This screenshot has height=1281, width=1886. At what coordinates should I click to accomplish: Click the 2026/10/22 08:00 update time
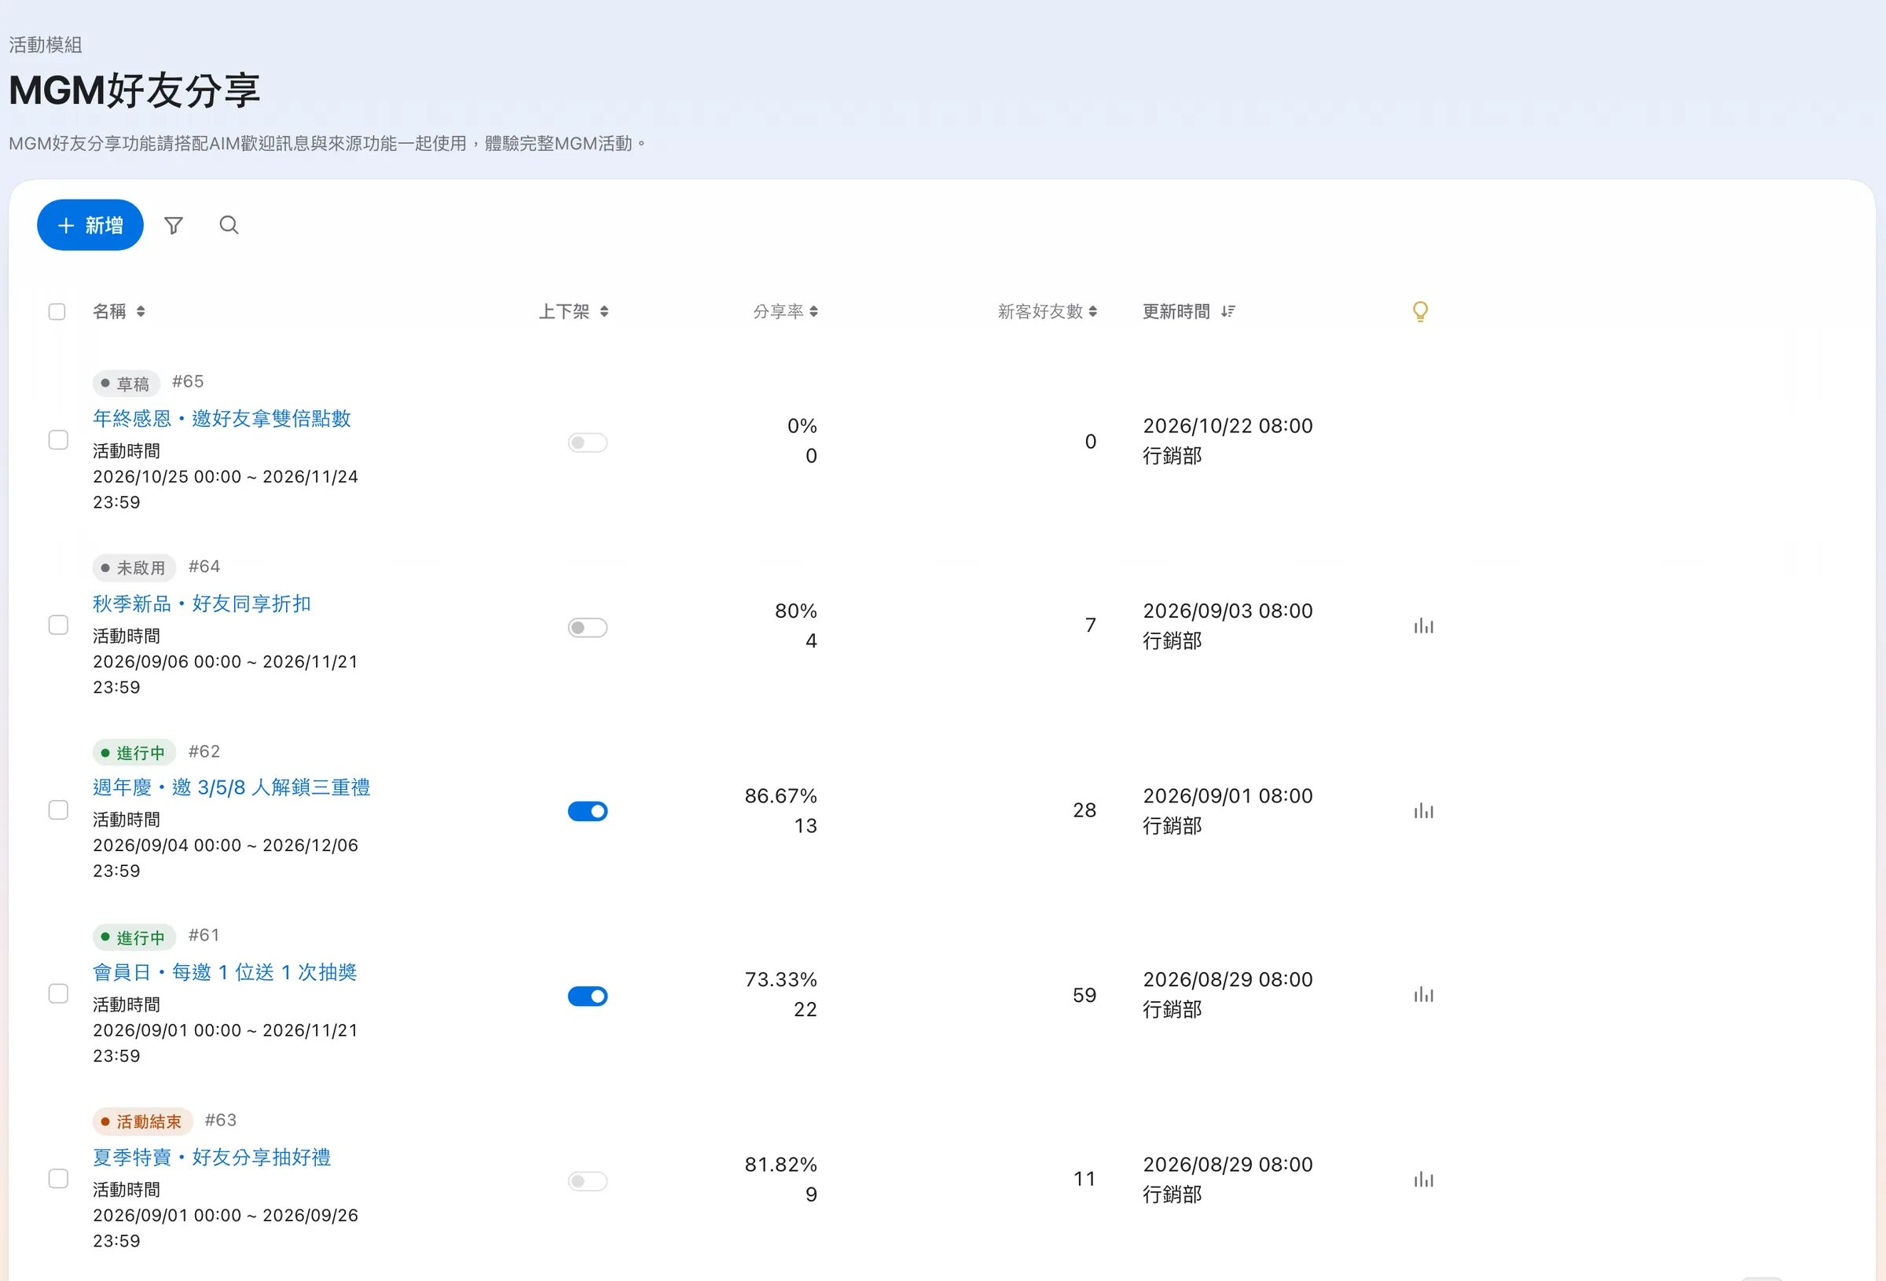[x=1227, y=425]
